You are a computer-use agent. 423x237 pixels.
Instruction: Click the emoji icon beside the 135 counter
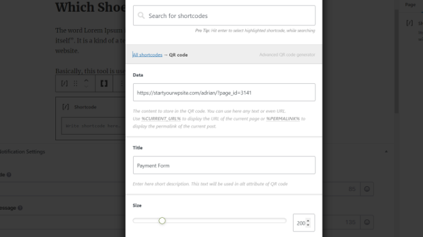[x=367, y=222]
